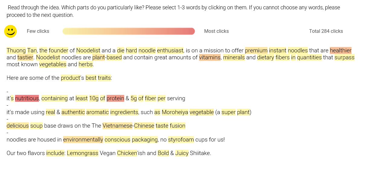Select the word "delicious"

point(18,126)
